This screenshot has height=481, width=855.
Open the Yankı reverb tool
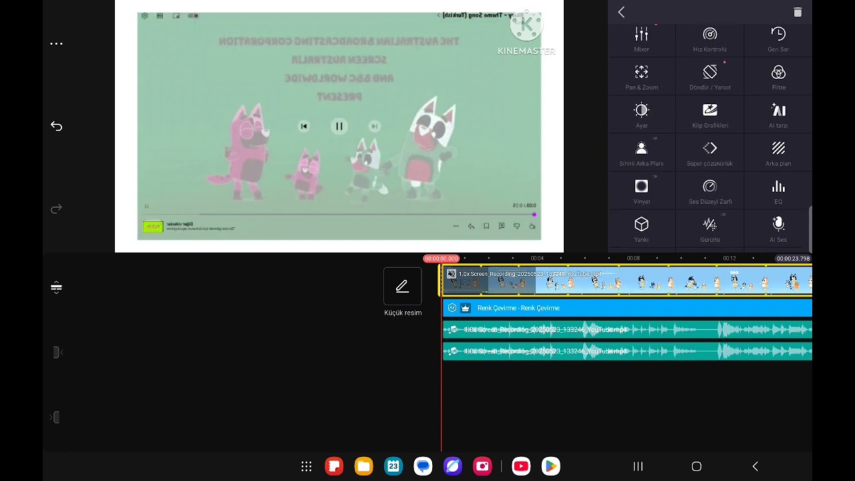coord(641,230)
